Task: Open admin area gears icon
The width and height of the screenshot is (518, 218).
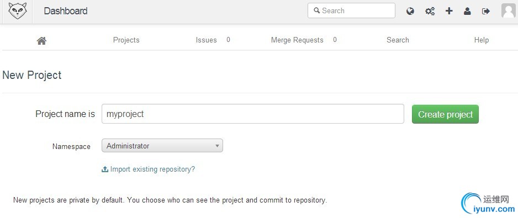Action: (x=430, y=11)
